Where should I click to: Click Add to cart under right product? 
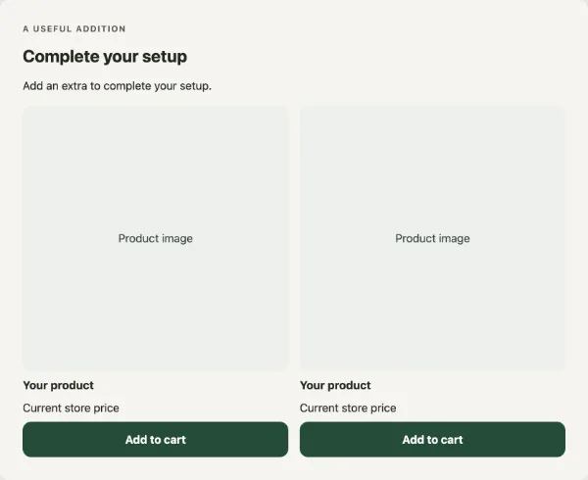tap(432, 439)
